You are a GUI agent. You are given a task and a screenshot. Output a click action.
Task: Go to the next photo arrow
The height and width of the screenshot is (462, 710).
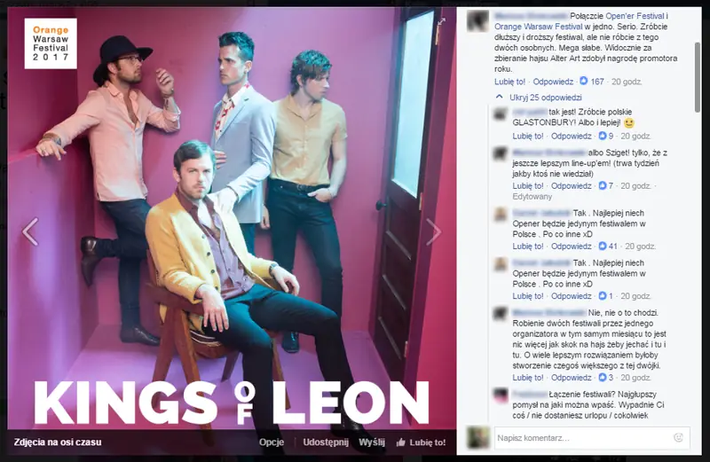pyautogui.click(x=433, y=231)
